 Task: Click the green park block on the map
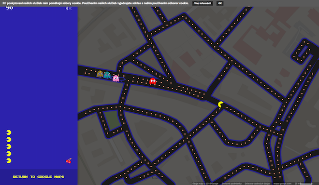click(112, 120)
